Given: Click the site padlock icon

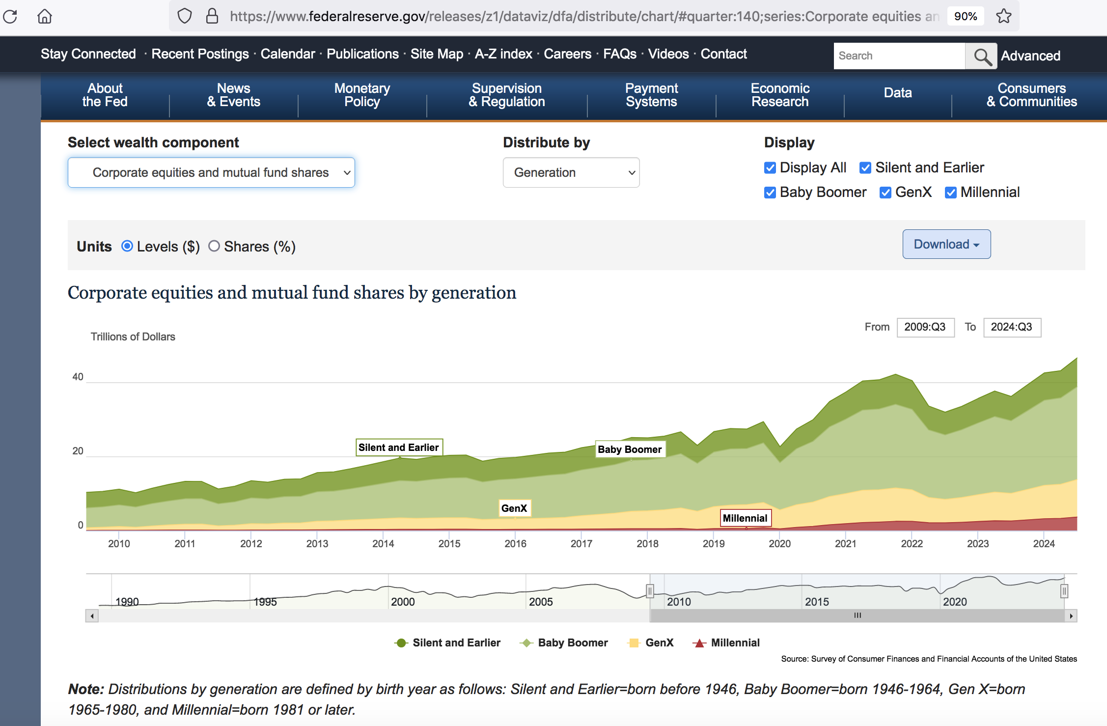Looking at the screenshot, I should (x=212, y=16).
